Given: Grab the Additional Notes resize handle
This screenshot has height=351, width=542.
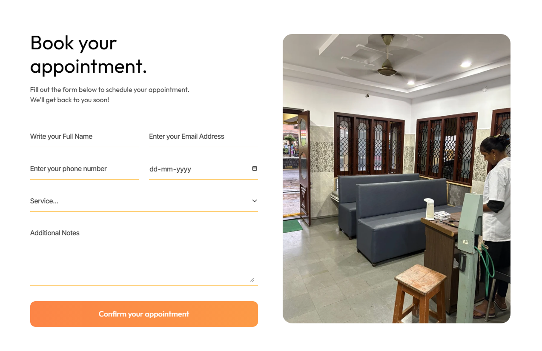Looking at the screenshot, I should coord(252,280).
